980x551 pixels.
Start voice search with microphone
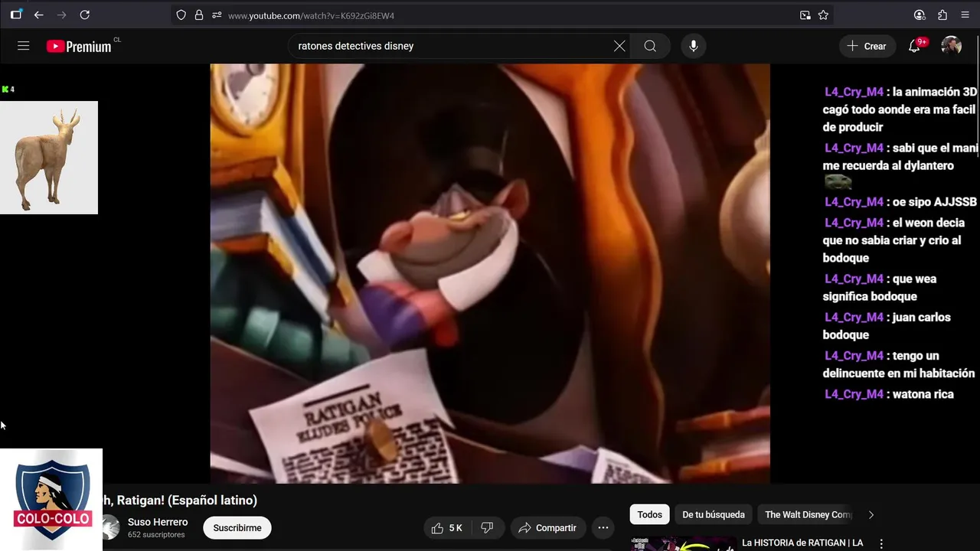coord(693,46)
